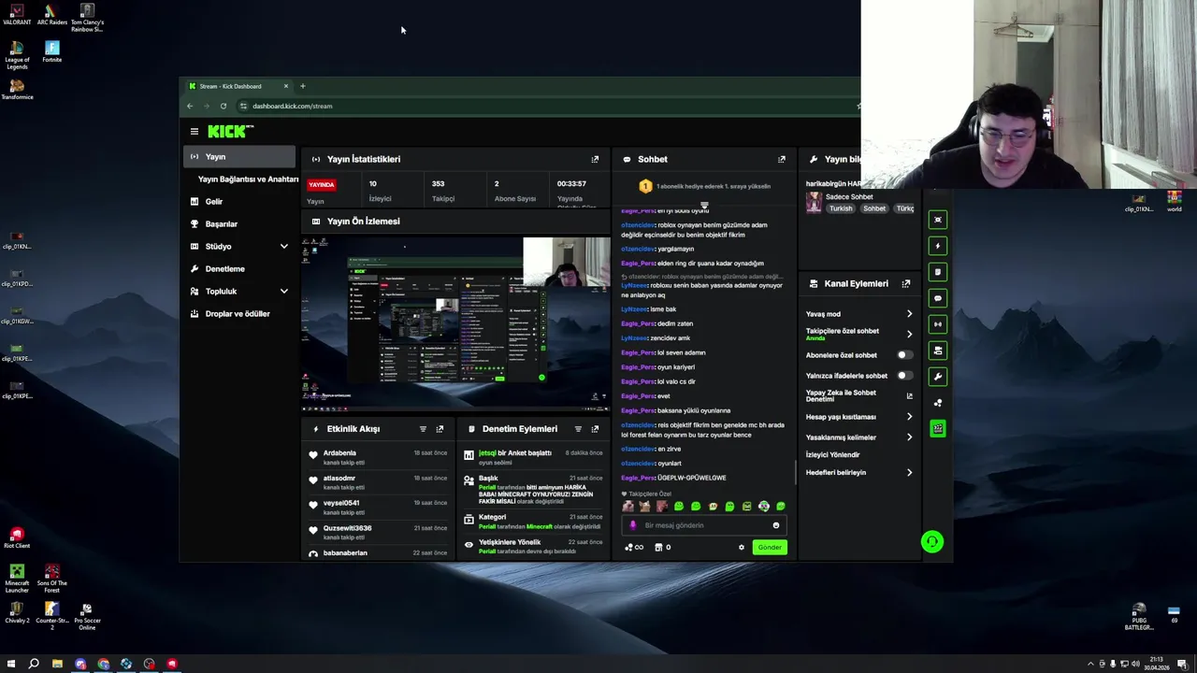1197x673 pixels.
Task: Click the Windows Start button
Action: tap(11, 664)
